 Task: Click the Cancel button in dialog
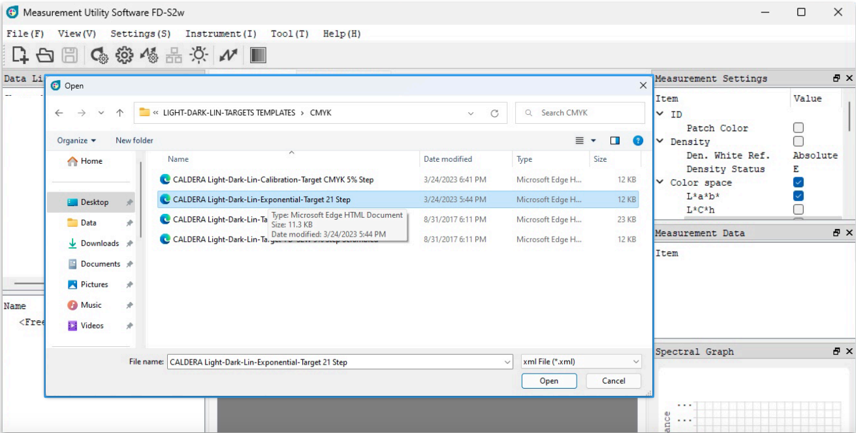click(613, 381)
